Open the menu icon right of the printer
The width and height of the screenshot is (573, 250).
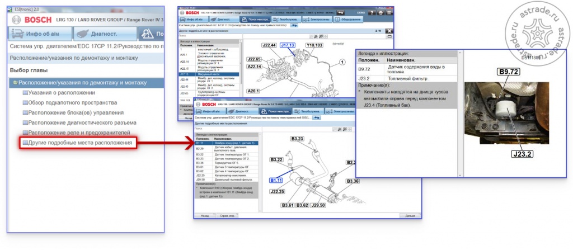[390, 13]
